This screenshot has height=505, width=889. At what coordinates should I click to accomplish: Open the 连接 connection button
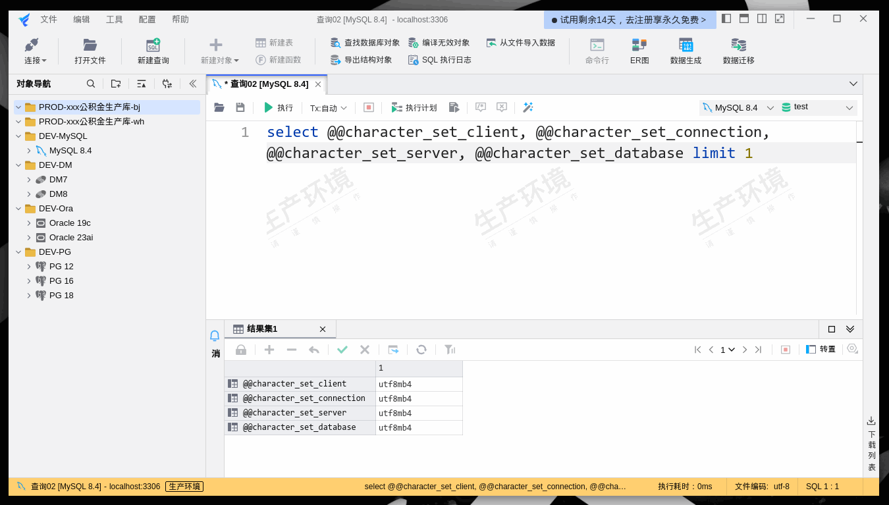tap(35, 51)
